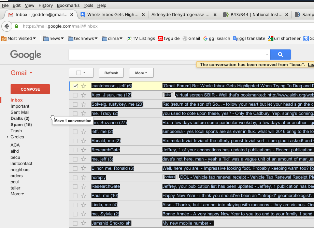Open the Spam (15) folder

(21, 125)
